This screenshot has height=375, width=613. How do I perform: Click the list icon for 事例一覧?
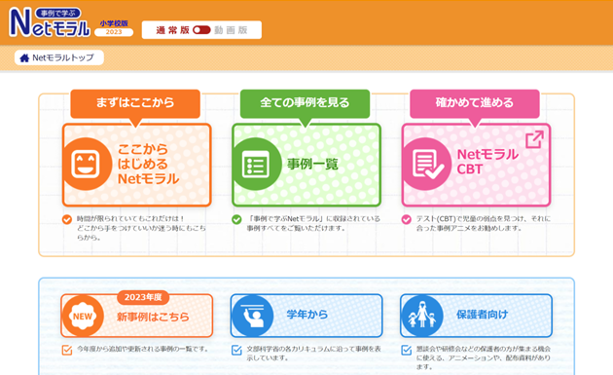tap(256, 164)
